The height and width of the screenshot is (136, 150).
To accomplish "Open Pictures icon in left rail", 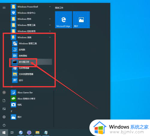I will point(4,109).
